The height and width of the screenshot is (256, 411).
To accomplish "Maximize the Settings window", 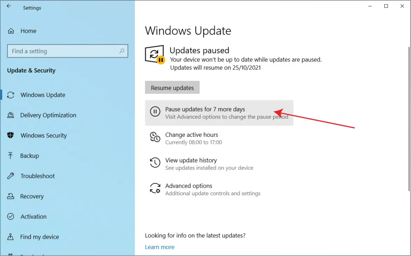I will click(386, 6).
